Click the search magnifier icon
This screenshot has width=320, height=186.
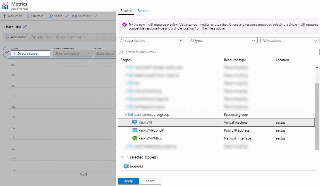click(x=121, y=52)
